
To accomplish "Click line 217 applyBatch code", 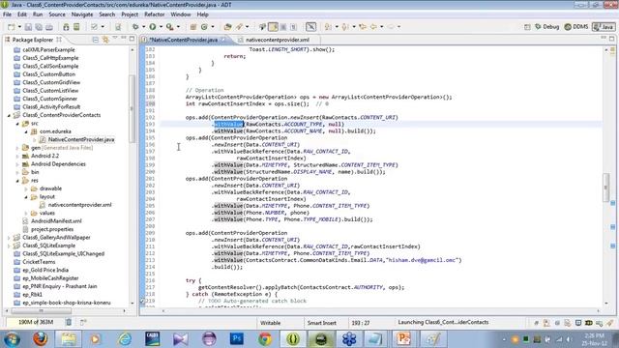I will coord(301,288).
